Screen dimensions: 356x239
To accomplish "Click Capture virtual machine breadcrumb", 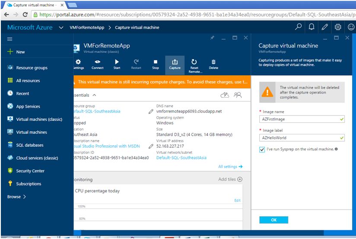I will (x=137, y=28).
